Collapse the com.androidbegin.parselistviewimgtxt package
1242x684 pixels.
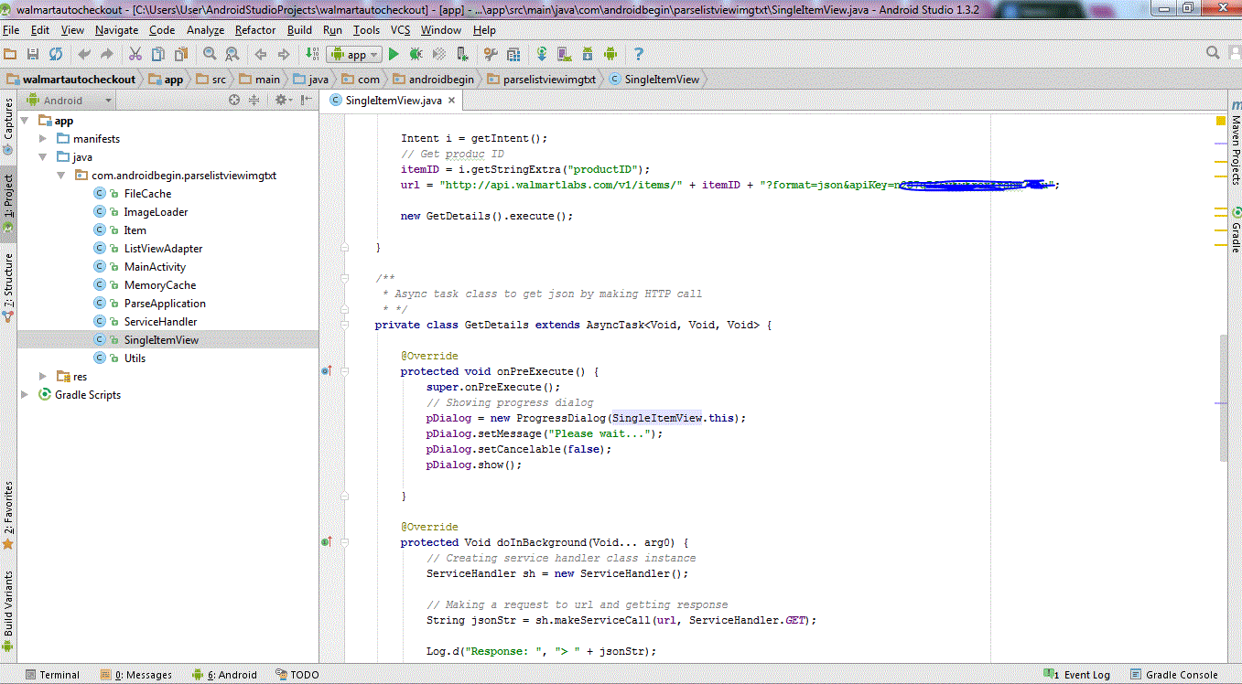click(61, 176)
